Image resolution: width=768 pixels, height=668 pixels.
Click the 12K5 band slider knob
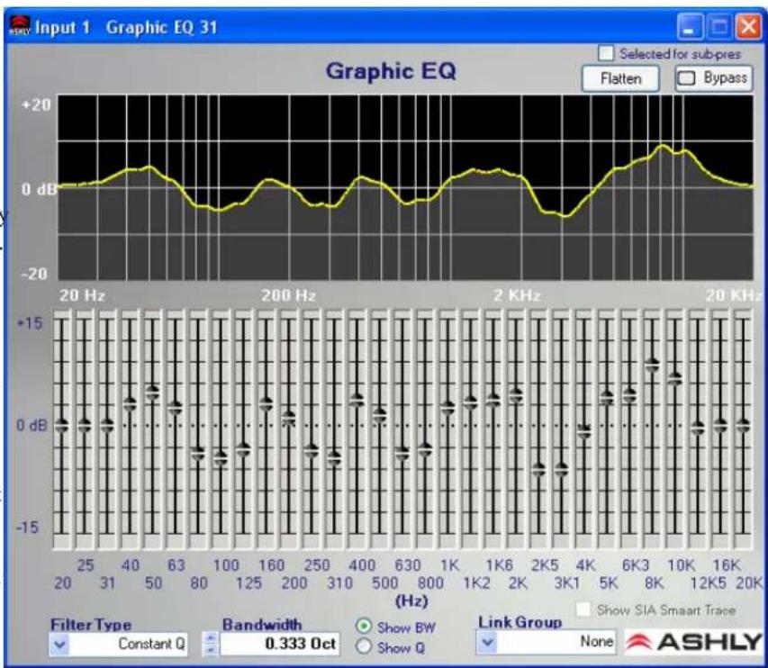698,428
